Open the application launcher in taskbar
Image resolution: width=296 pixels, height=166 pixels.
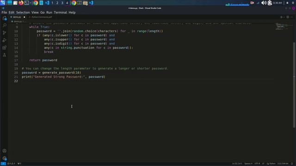click(x=3, y=3)
